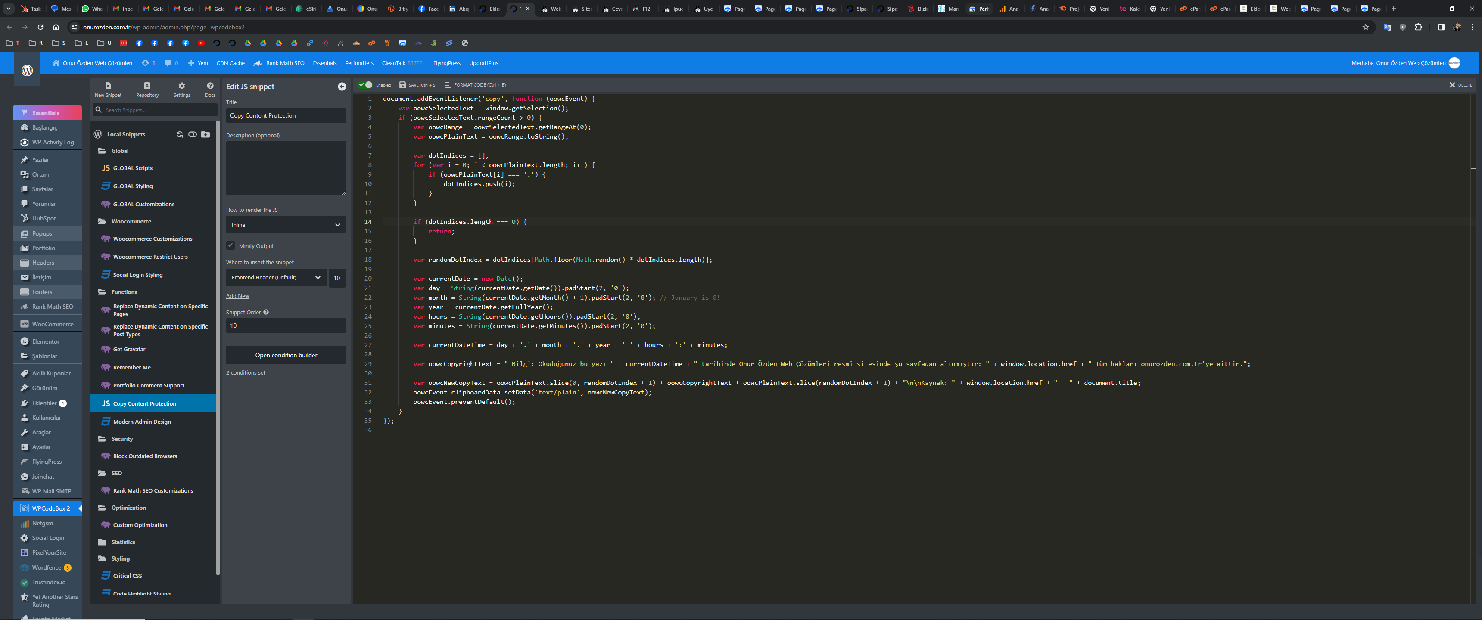
Task: Open Where to insert the snippet dropdown
Action: (276, 278)
